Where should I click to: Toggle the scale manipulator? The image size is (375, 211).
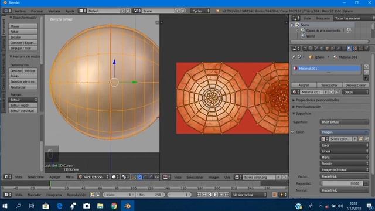(x=151, y=177)
